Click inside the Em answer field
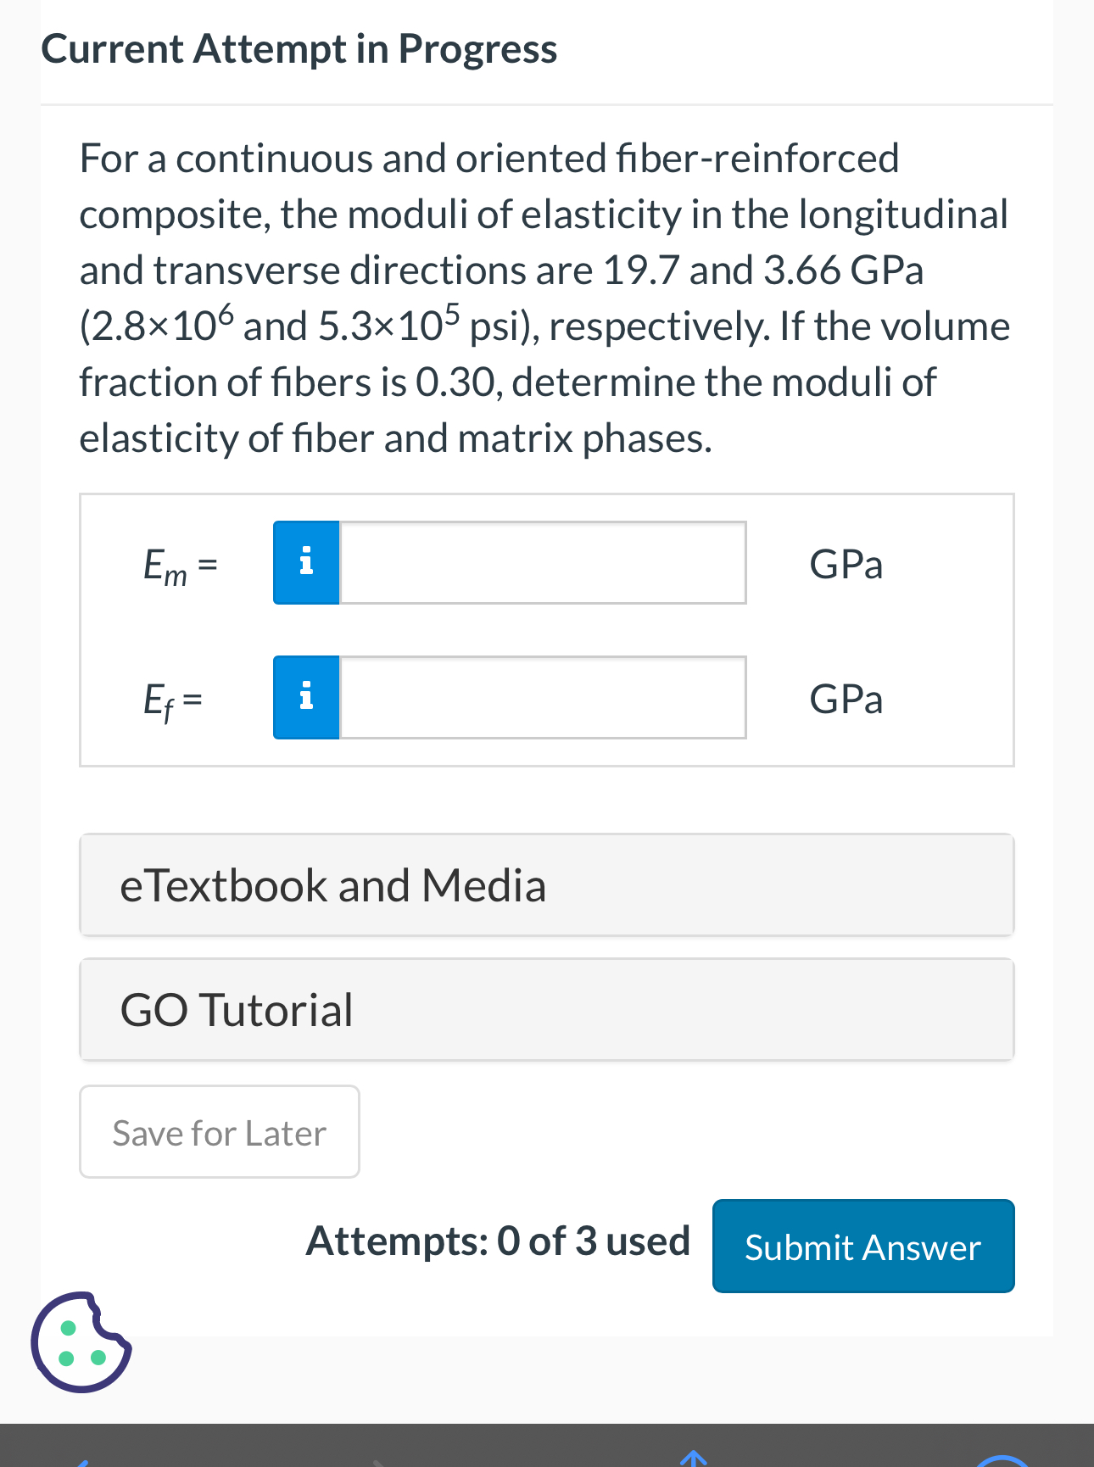 click(543, 562)
